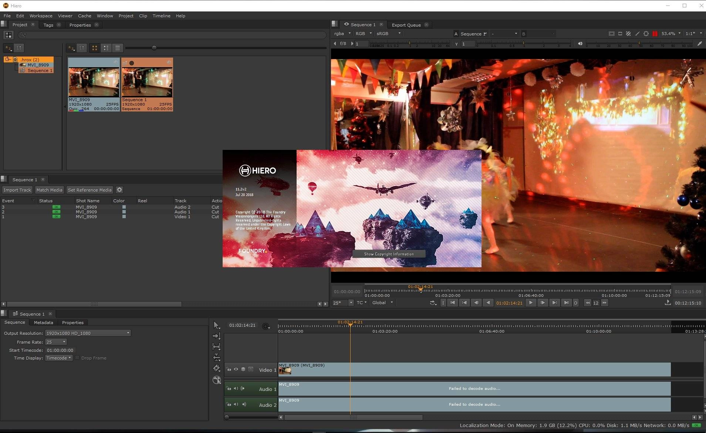The height and width of the screenshot is (433, 706).
Task: Enable the Drop Frame checkbox
Action: pos(77,358)
